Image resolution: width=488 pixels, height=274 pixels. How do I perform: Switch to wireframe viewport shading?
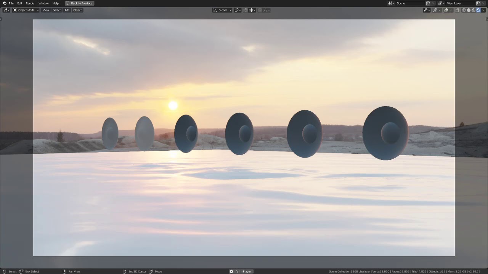[464, 10]
